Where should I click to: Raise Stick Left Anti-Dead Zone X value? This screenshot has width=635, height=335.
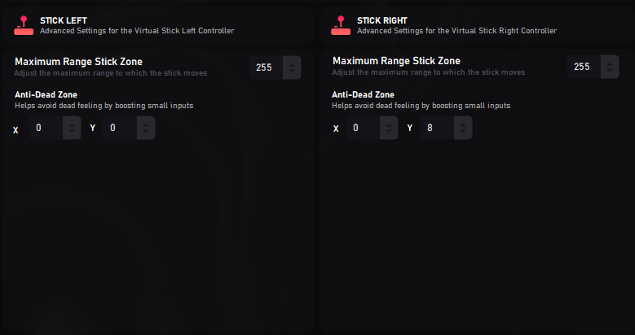72,124
